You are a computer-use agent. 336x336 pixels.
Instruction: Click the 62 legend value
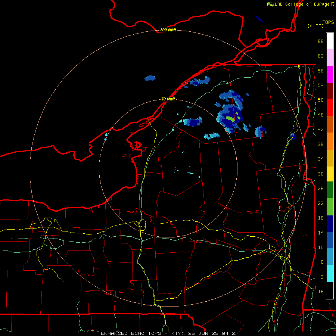coord(321,56)
